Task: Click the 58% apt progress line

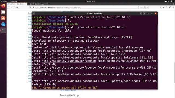Action: click(x=65, y=88)
